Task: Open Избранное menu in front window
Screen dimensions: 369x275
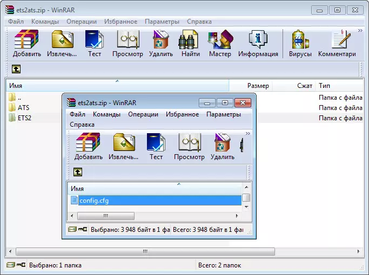Action: (183, 114)
